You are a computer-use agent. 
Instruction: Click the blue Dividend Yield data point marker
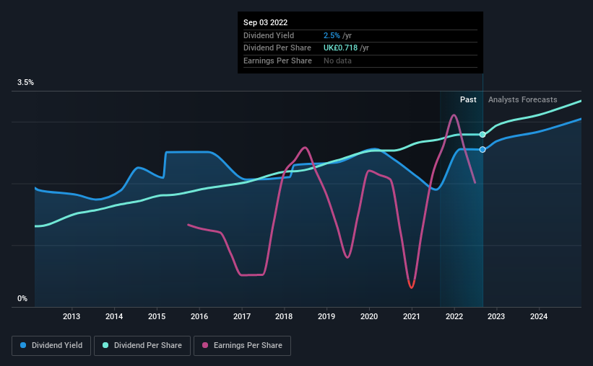coord(482,150)
